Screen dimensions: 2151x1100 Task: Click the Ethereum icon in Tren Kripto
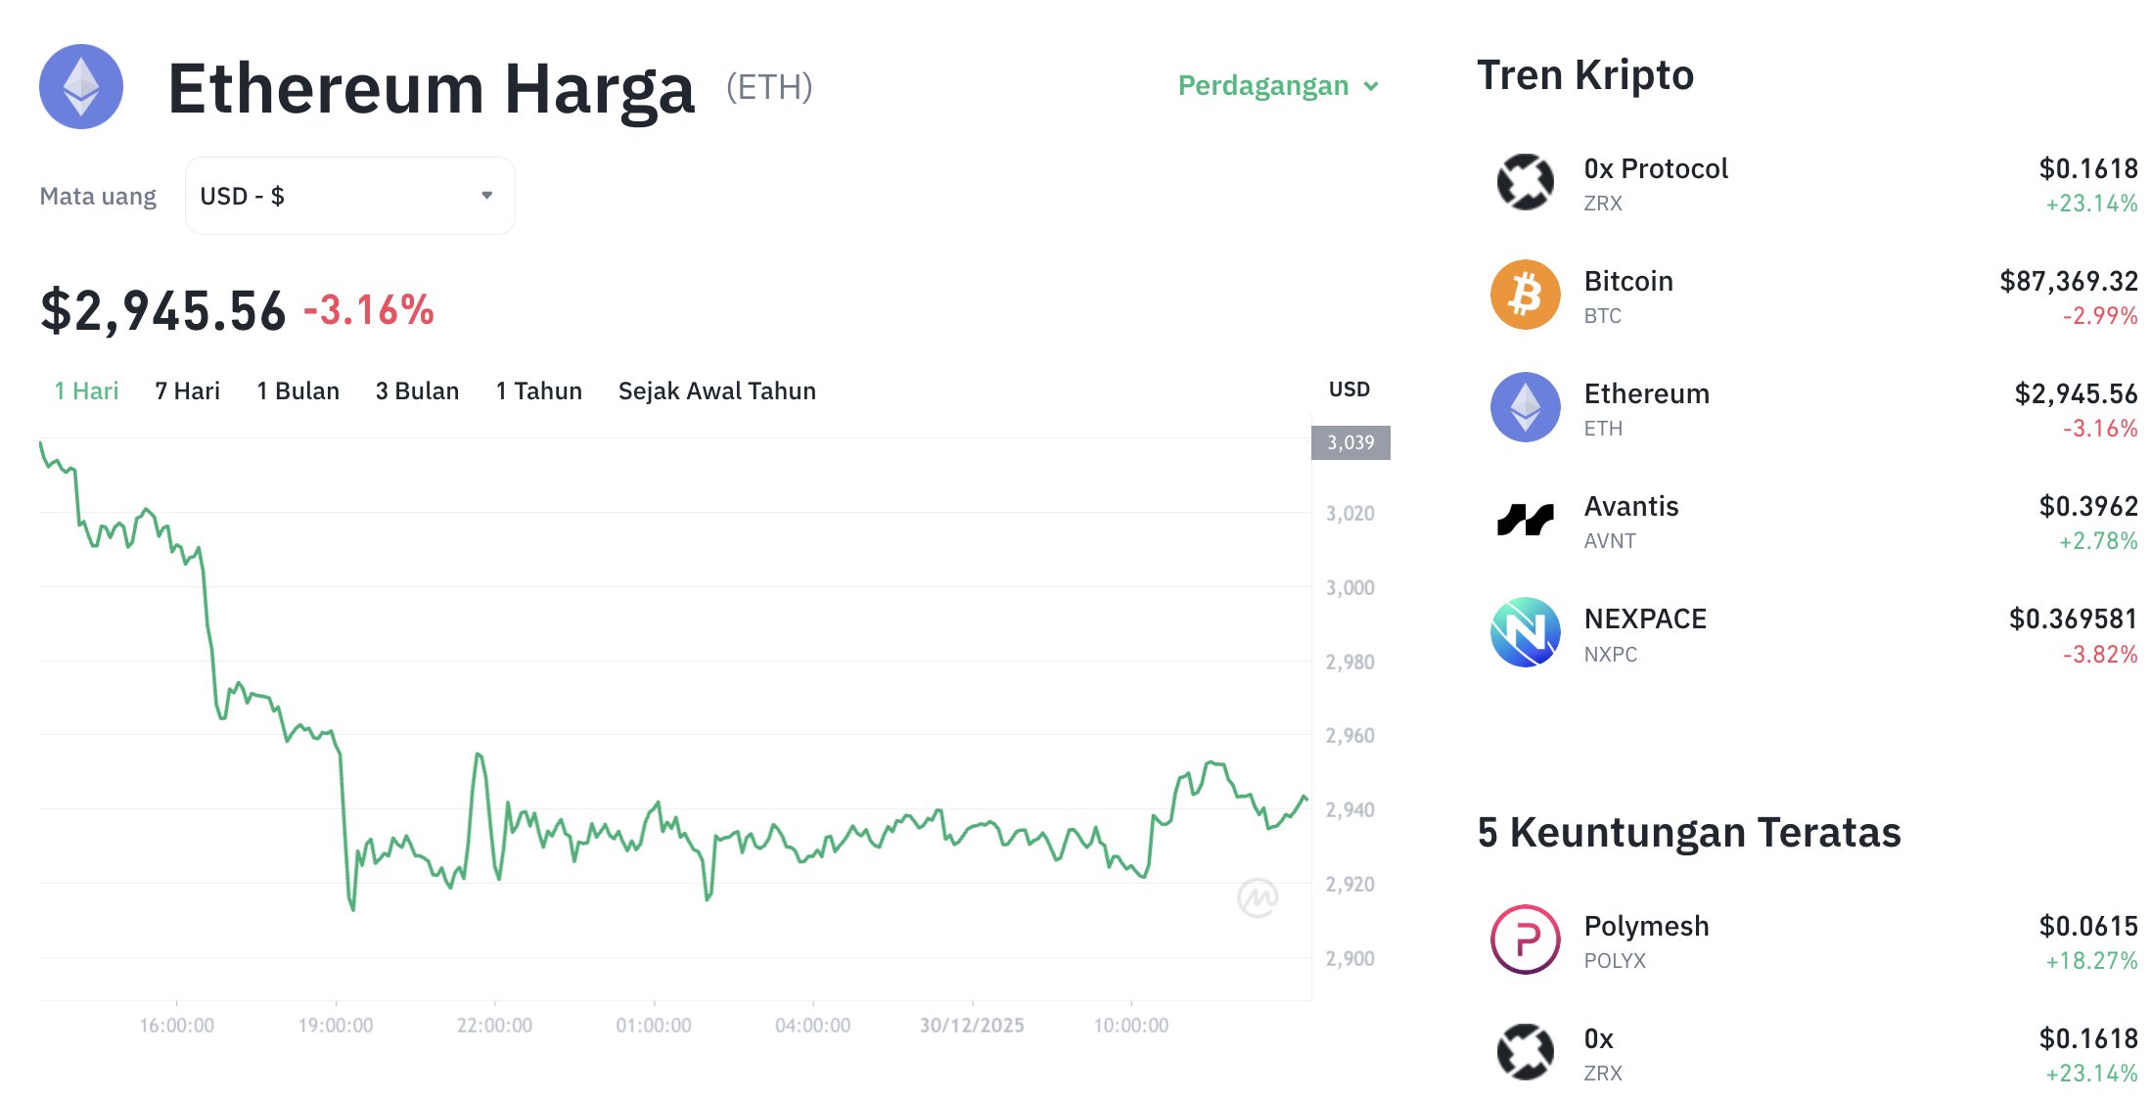coord(1524,407)
